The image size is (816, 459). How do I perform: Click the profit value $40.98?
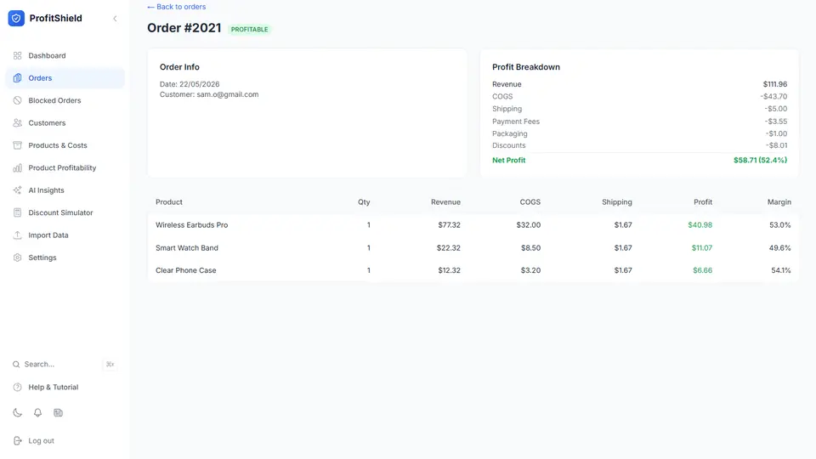700,225
